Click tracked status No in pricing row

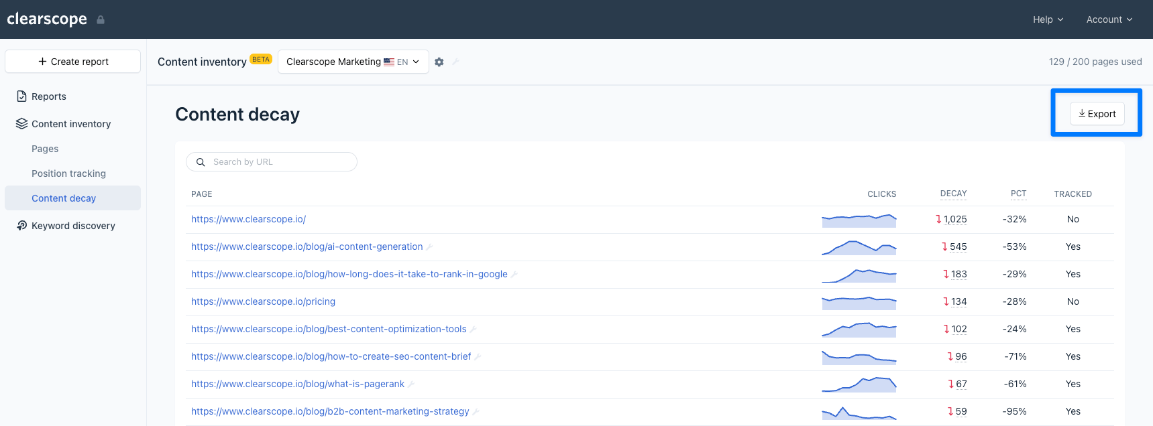tap(1073, 301)
